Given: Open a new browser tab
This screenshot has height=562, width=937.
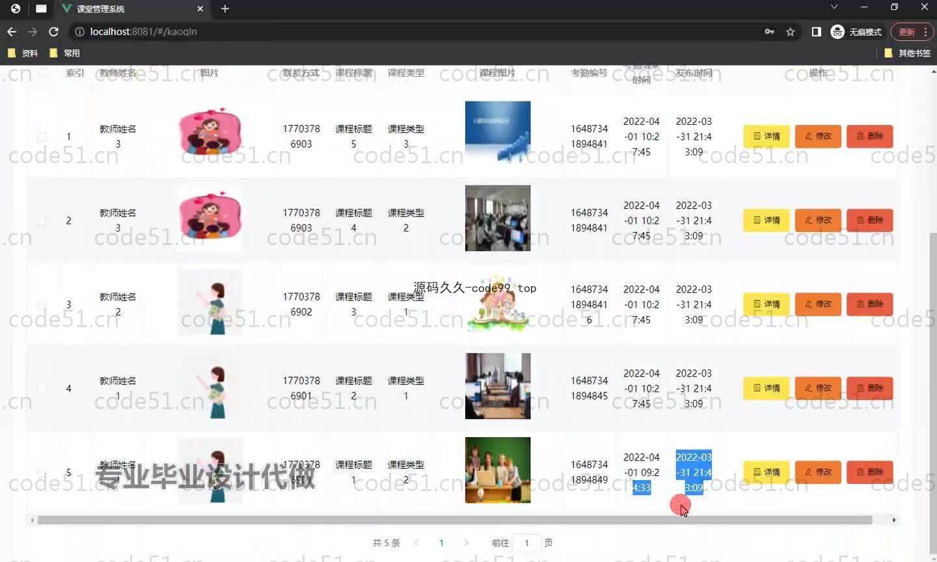Looking at the screenshot, I should [x=224, y=8].
